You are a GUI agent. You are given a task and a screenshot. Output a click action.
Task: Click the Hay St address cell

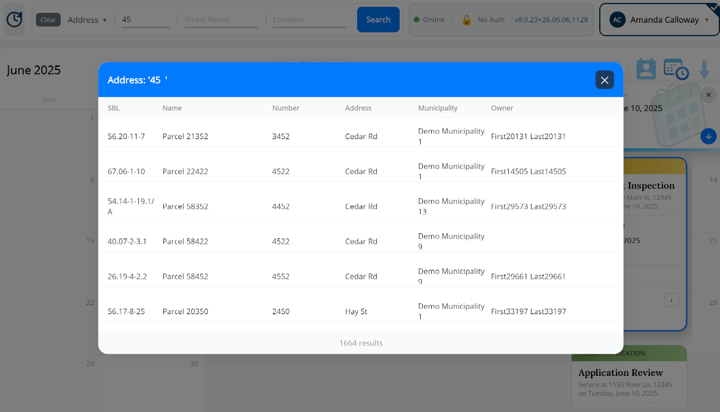(x=356, y=312)
